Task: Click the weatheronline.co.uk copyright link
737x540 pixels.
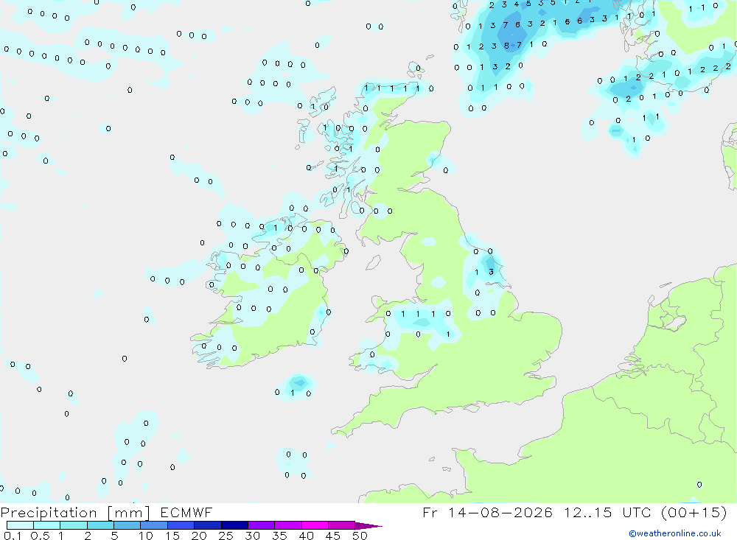Action: coord(675,533)
